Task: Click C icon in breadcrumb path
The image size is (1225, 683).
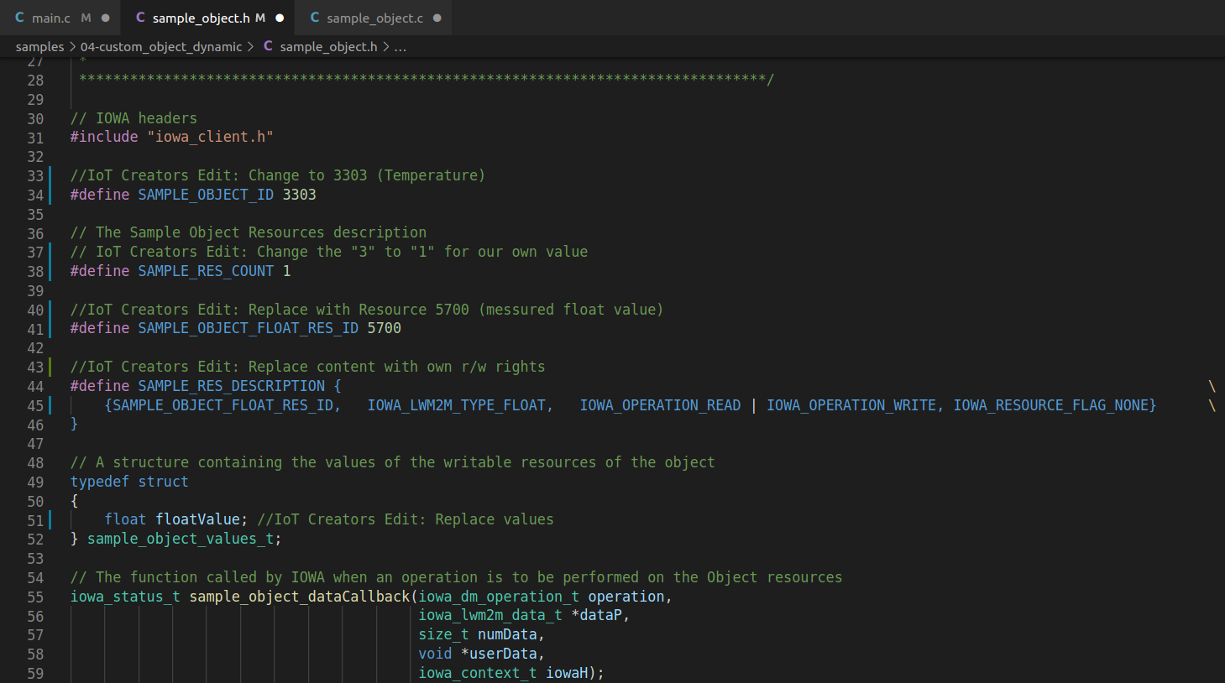Action: click(268, 46)
